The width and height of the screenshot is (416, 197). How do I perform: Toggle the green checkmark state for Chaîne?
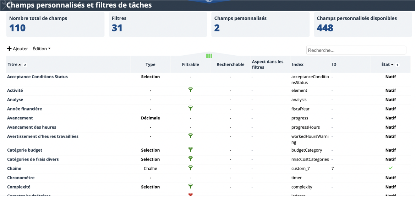(390, 168)
